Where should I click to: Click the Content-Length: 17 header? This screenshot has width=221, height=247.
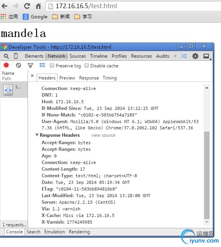63,169
